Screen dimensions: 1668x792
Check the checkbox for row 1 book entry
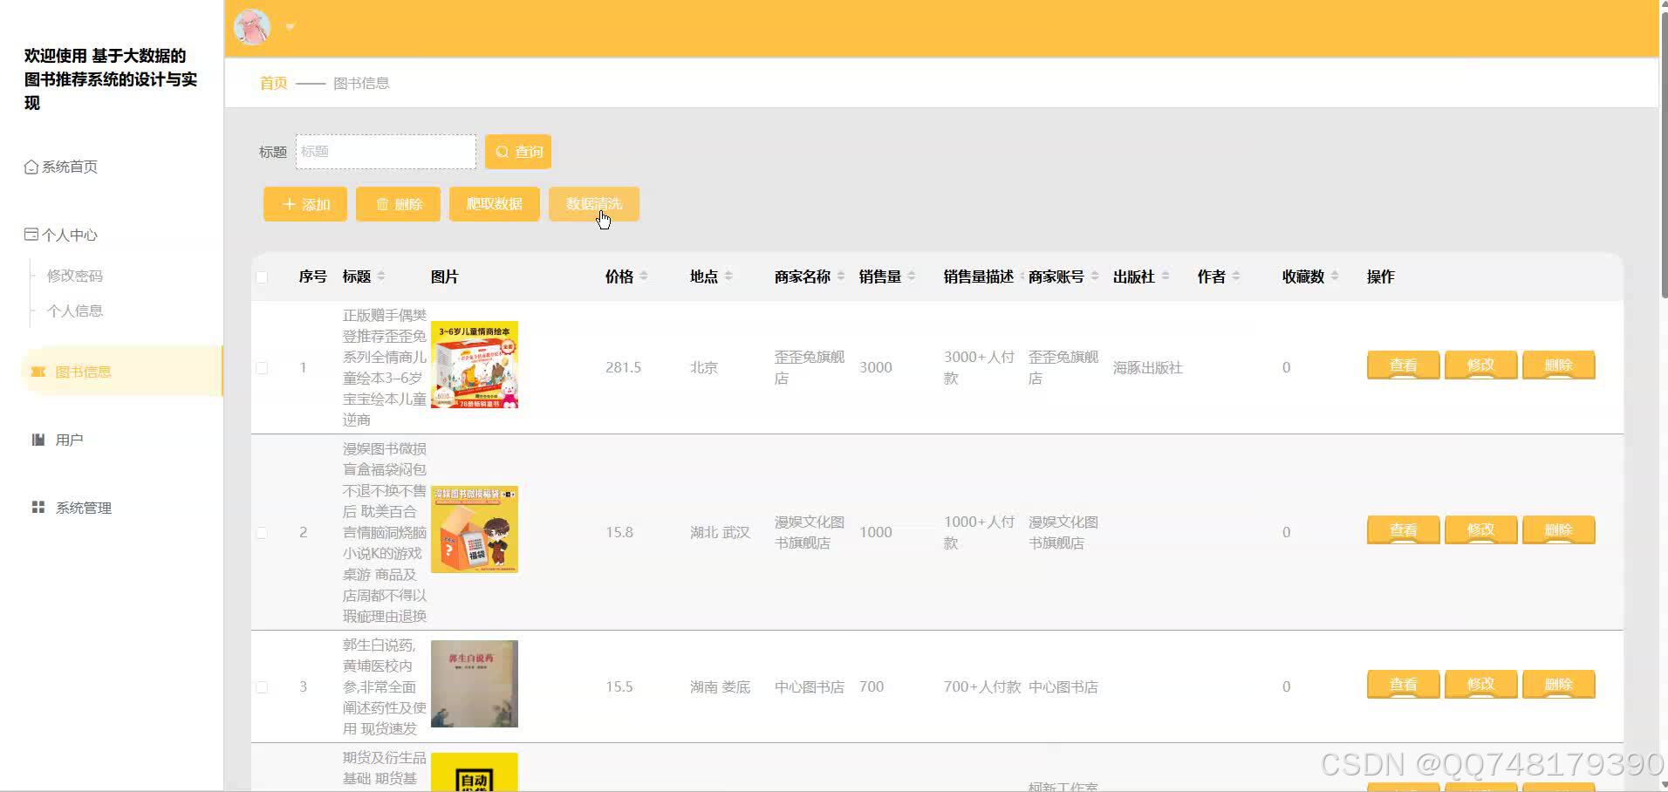[263, 367]
